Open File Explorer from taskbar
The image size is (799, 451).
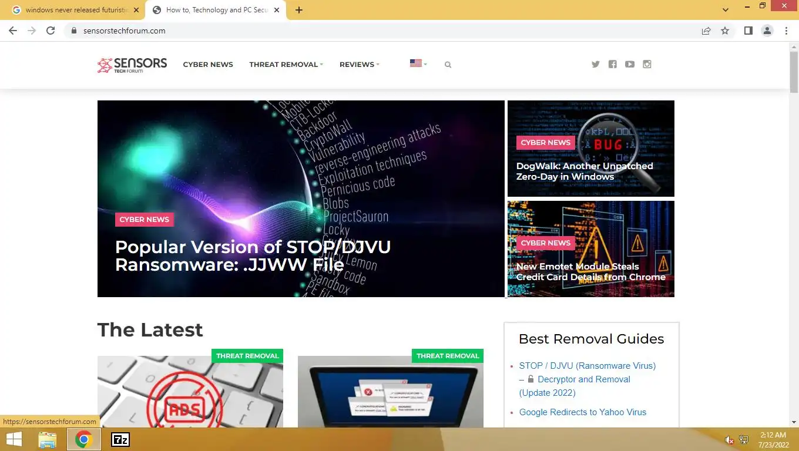click(x=48, y=439)
